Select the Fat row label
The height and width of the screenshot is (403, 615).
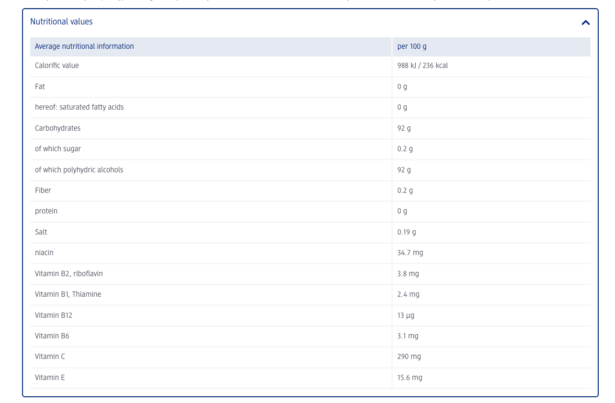40,87
